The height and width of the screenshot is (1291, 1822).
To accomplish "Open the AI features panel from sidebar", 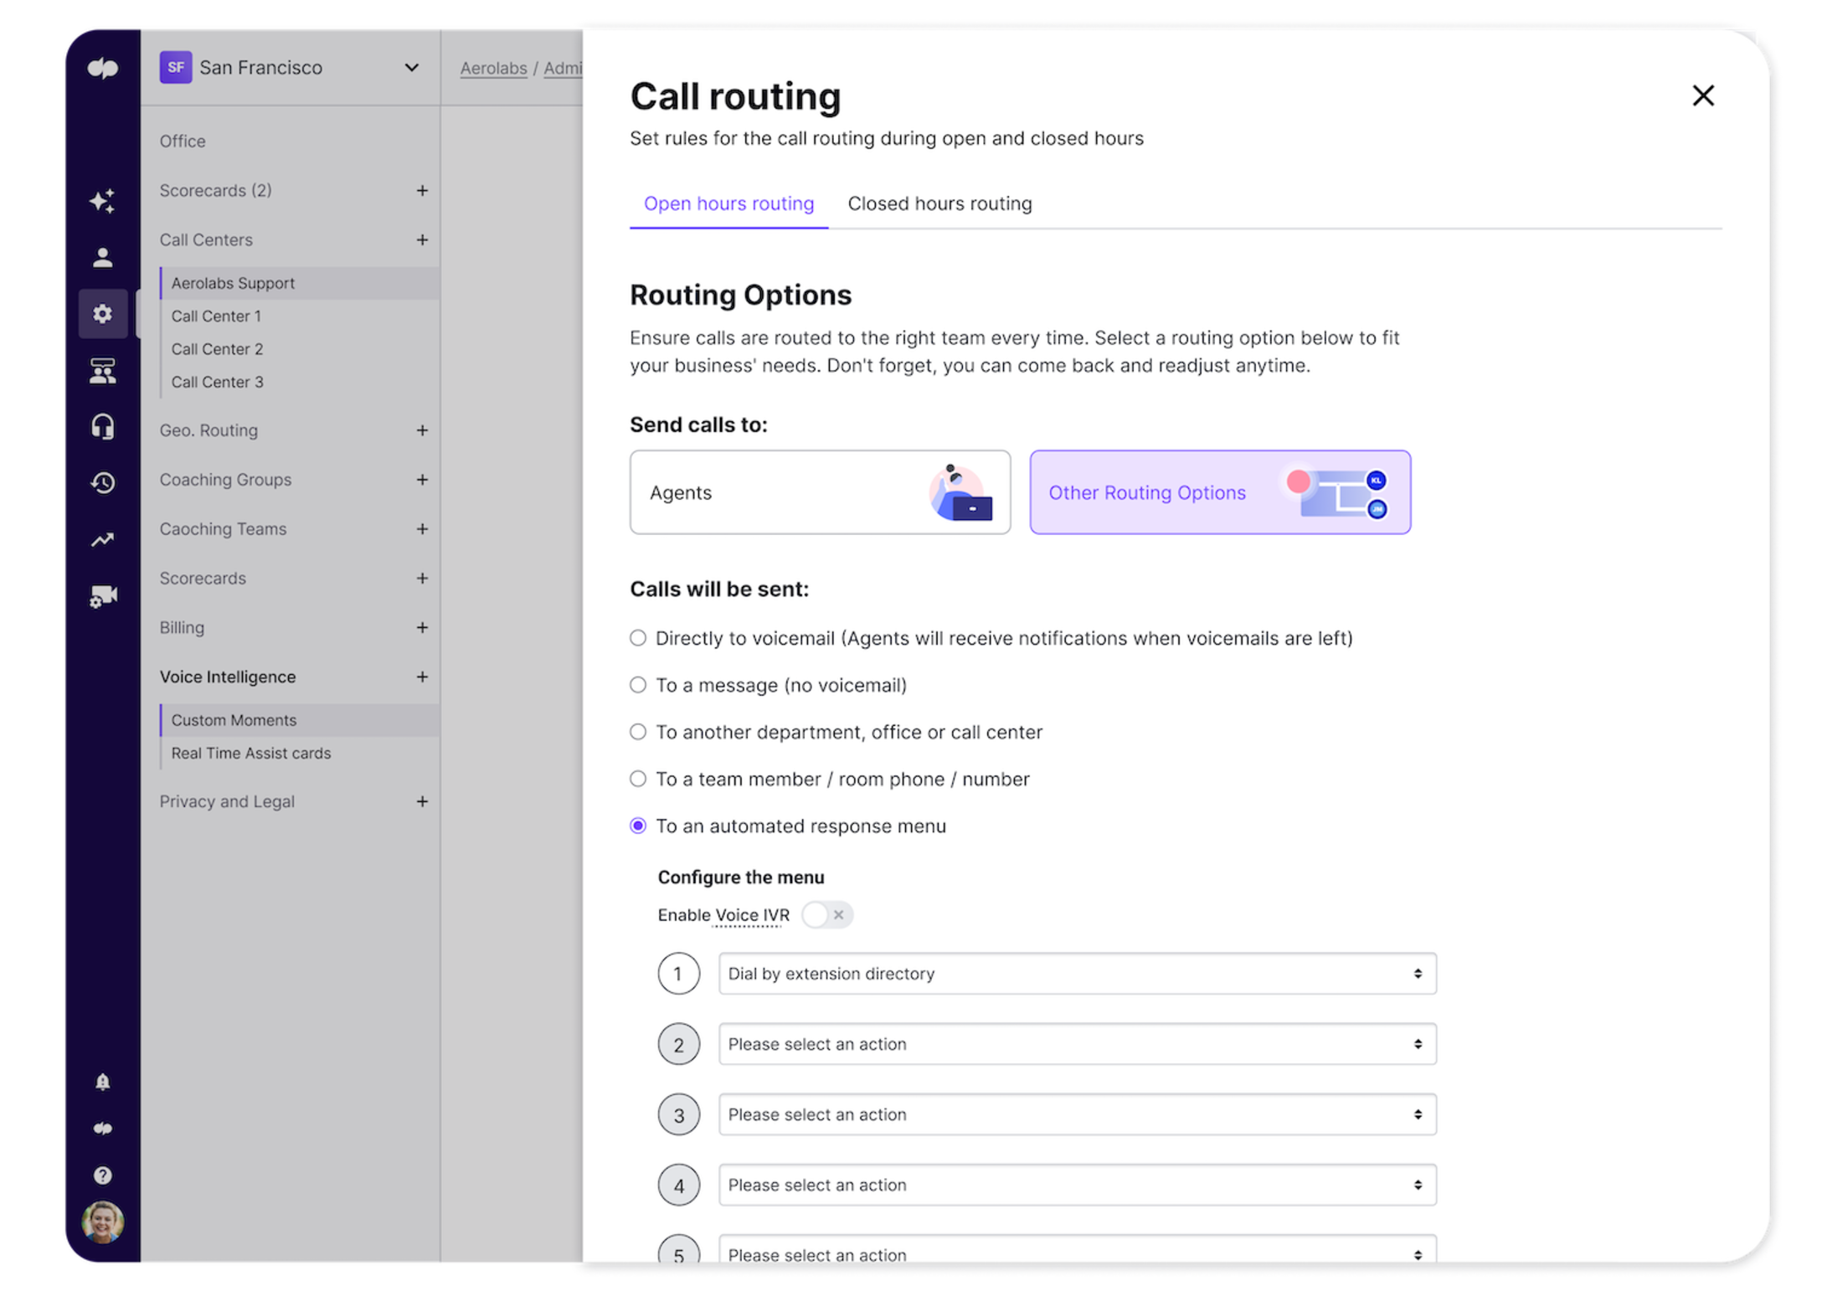I will pyautogui.click(x=102, y=199).
